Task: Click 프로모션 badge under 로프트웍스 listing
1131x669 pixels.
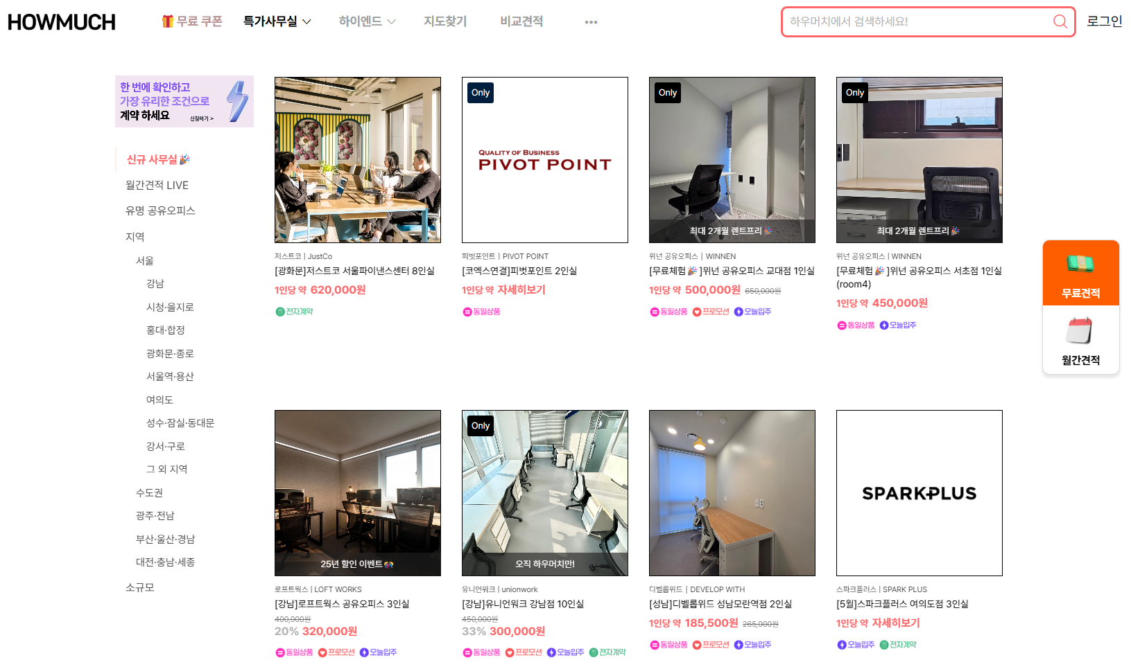Action: pyautogui.click(x=336, y=652)
